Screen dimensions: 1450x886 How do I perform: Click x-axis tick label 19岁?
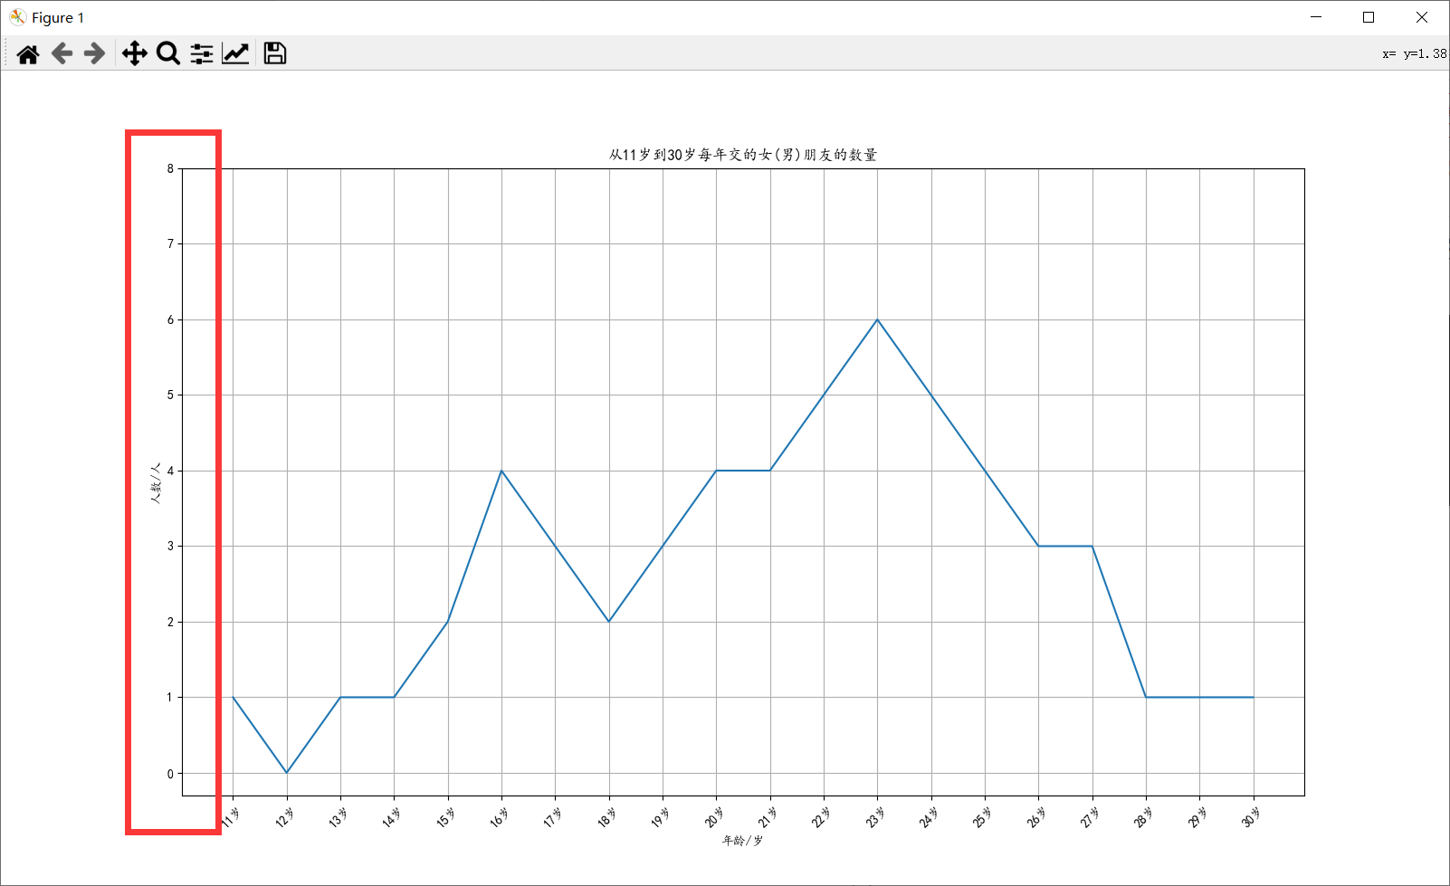[660, 817]
